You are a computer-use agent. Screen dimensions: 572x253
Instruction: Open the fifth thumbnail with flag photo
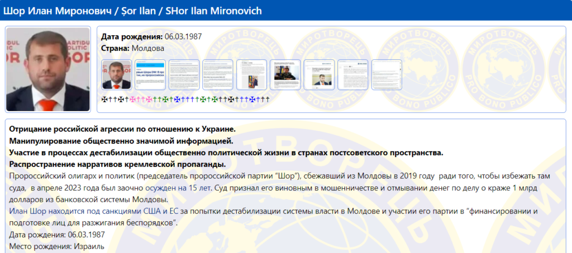pos(251,75)
